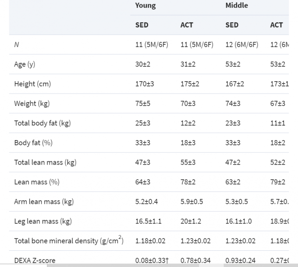Select the 0.08±0.33† Z-score value

click(153, 260)
